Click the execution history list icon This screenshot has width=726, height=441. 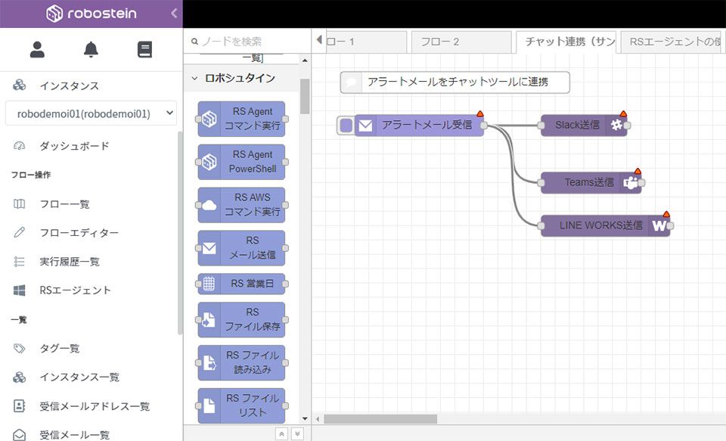coord(19,262)
